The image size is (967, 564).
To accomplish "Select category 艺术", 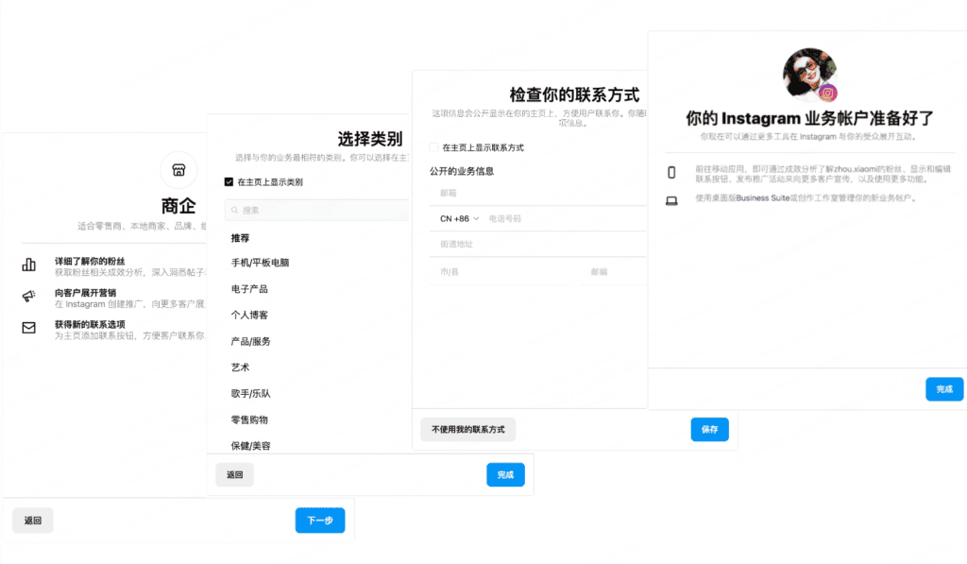I will click(x=240, y=367).
